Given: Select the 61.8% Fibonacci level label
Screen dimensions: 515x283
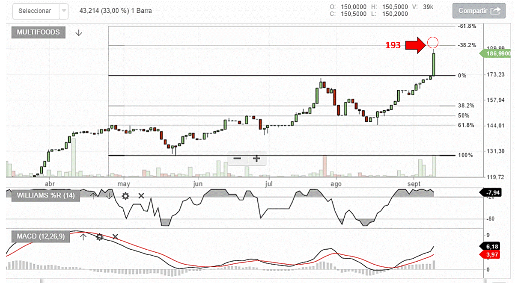Looking at the screenshot, I should coord(466,125).
